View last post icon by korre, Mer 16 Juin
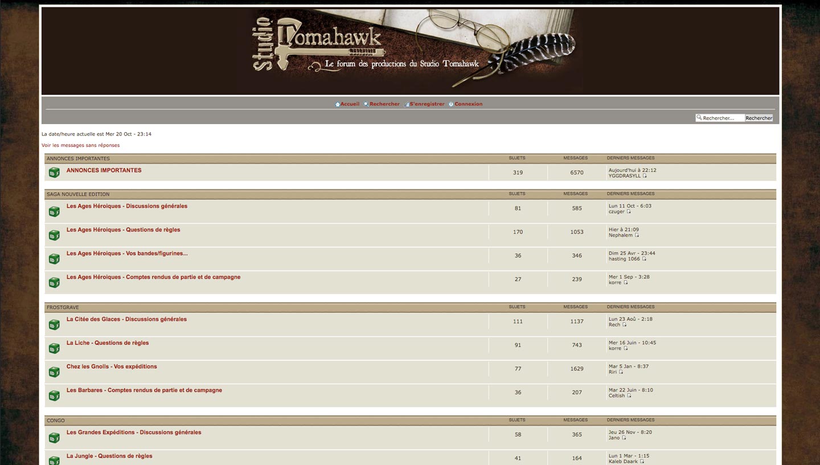The height and width of the screenshot is (465, 820). (625, 349)
